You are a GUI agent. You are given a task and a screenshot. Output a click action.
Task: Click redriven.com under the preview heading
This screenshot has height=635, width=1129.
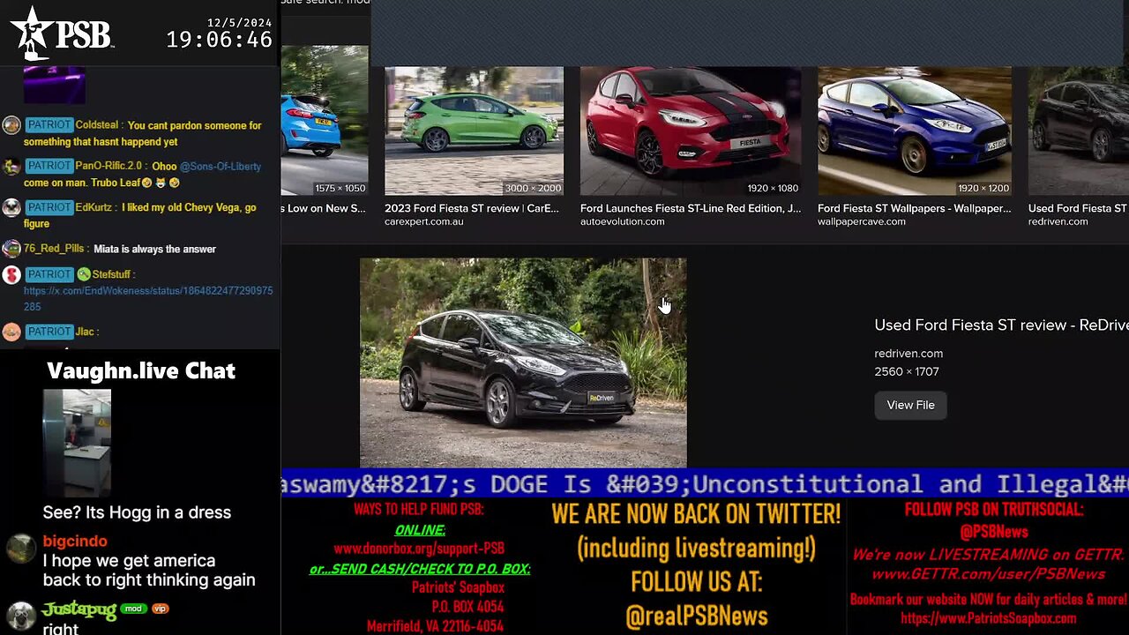point(908,353)
